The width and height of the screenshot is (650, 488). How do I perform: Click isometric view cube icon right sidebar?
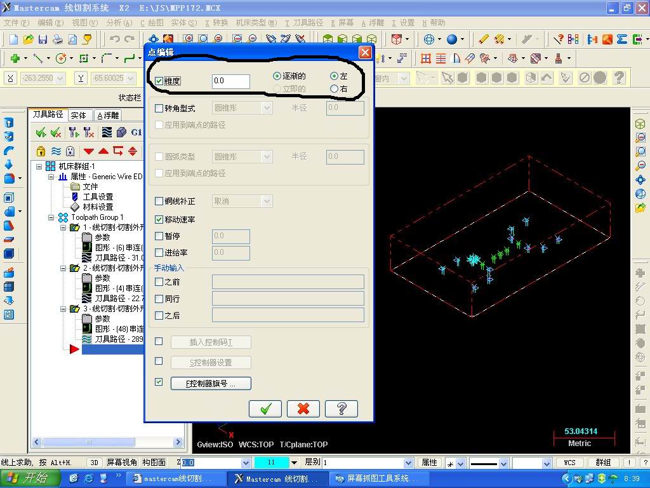[x=640, y=124]
